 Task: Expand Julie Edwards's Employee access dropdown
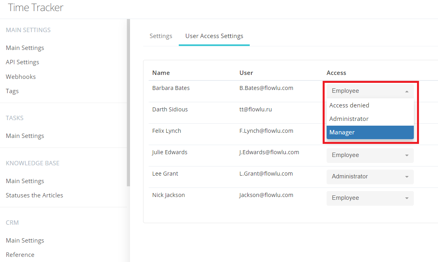370,155
